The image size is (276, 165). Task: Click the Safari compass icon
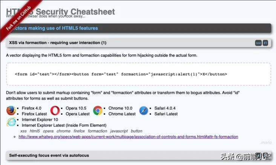click(144, 111)
